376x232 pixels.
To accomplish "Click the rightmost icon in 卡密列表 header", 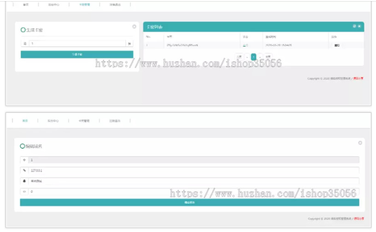I will pos(359,26).
